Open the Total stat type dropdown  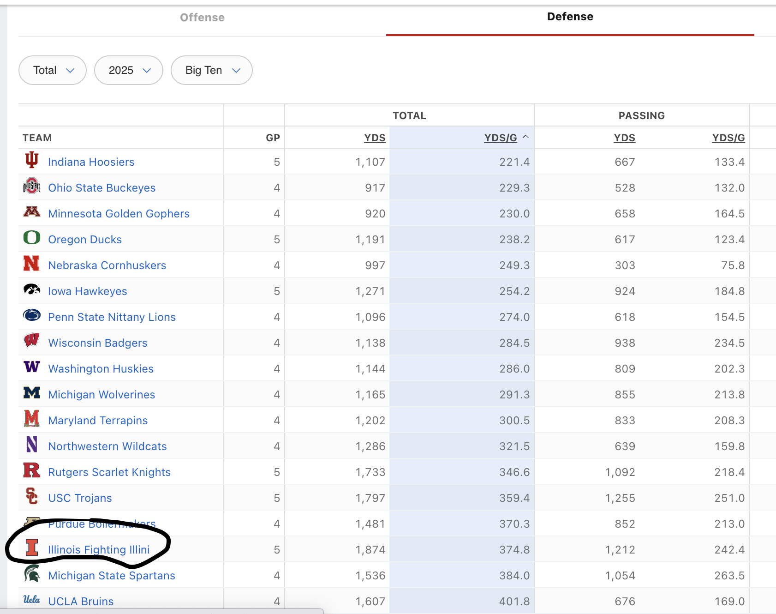(53, 70)
